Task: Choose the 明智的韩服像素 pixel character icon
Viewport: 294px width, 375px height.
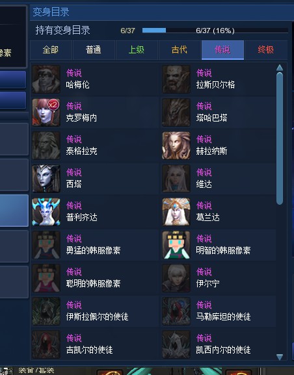Action: [176, 245]
